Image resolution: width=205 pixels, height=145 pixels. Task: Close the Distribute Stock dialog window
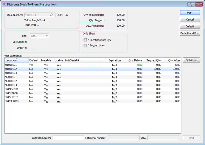(199, 4)
